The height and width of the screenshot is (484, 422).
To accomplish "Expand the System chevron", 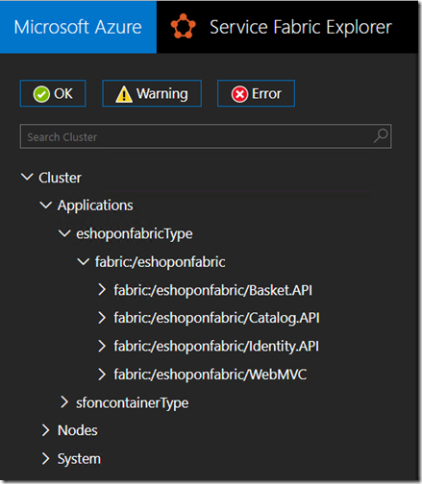I will pyautogui.click(x=45, y=458).
